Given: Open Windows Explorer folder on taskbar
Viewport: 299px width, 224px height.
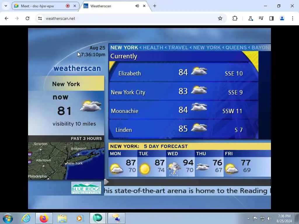Looking at the screenshot, I should point(62,218).
